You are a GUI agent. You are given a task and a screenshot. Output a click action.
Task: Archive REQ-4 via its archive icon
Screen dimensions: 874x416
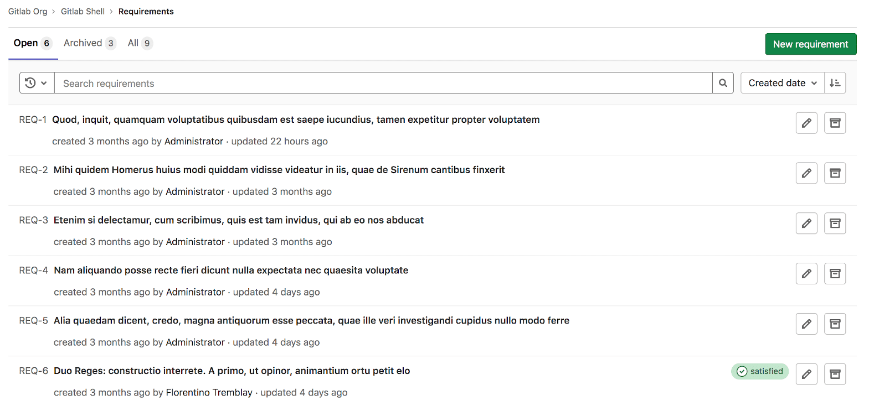click(x=835, y=273)
